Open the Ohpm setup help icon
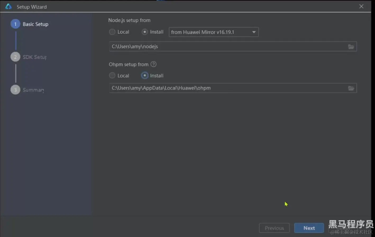Screen dimensions: 375x237 pos(153,64)
